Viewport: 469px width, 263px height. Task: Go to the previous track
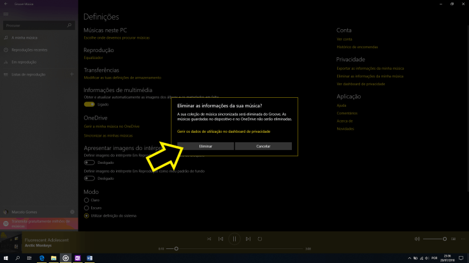(x=221, y=239)
